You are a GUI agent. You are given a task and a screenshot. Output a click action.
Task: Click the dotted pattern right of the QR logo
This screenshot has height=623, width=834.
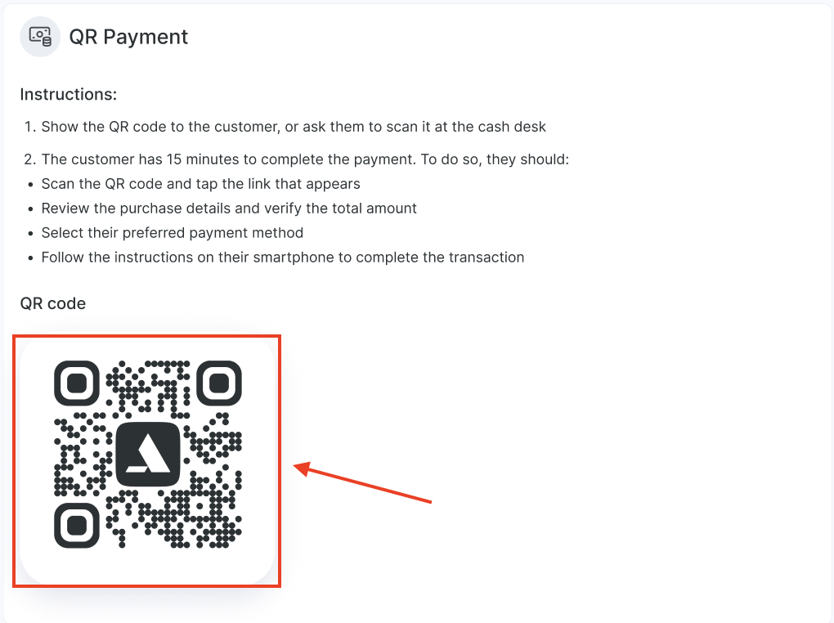pos(213,454)
